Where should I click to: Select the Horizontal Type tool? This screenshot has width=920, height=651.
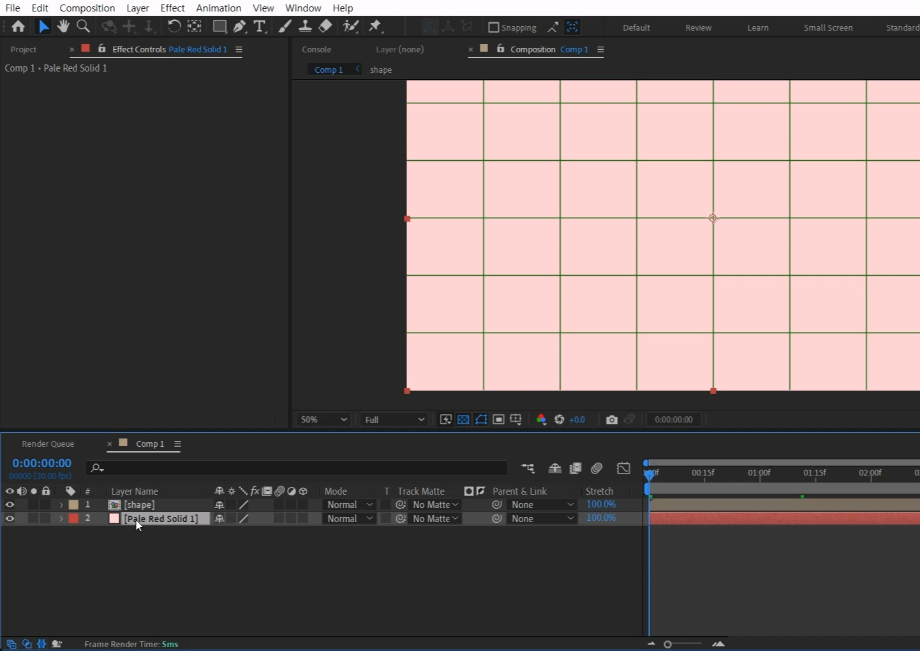tap(259, 26)
